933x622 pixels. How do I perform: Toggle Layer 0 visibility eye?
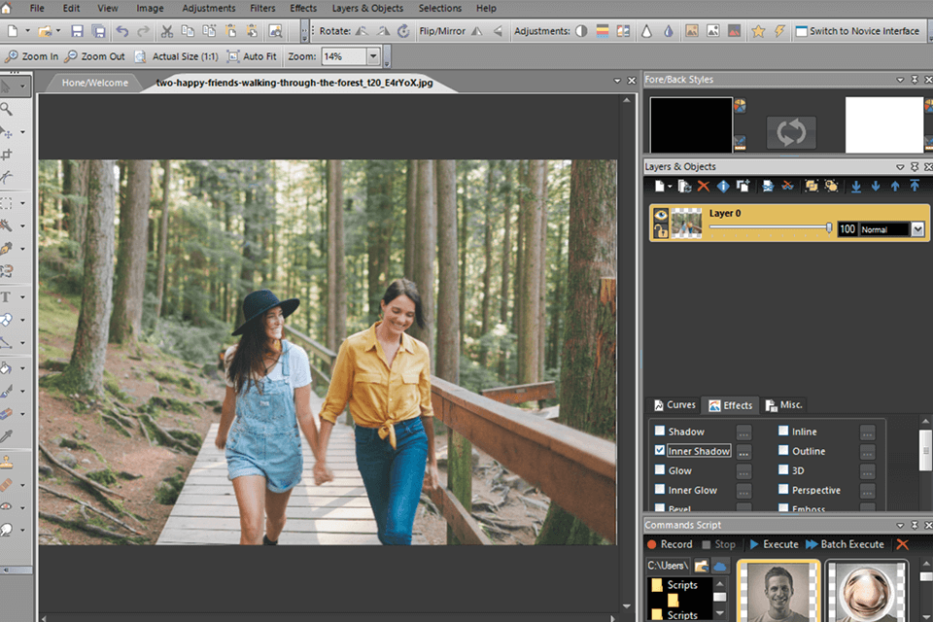(661, 216)
